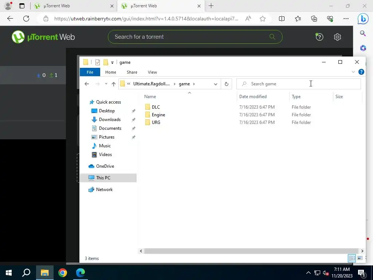Screen dimensions: 373x280
Task: Click the new folder quick access icon
Action: [106, 62]
